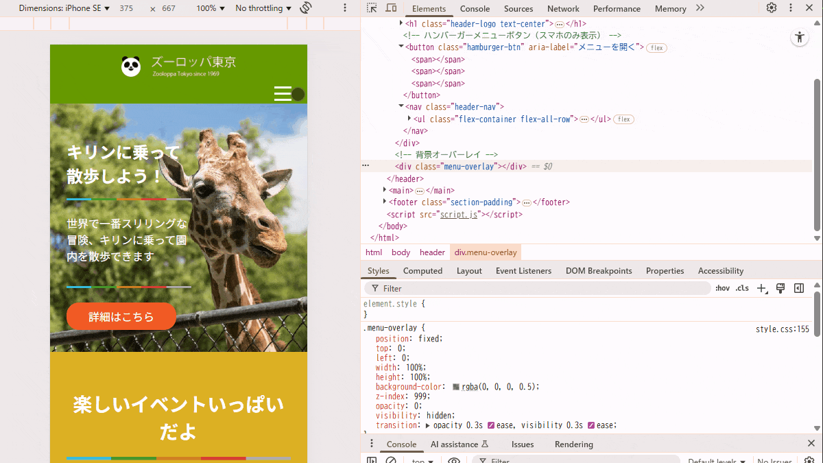Expand the footer section-padding node
Viewport: 823px width, 463px height.
pos(385,202)
